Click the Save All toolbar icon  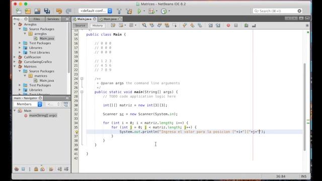[x=47, y=11]
